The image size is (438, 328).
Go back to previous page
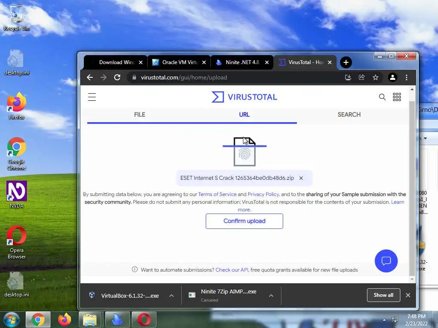90,77
